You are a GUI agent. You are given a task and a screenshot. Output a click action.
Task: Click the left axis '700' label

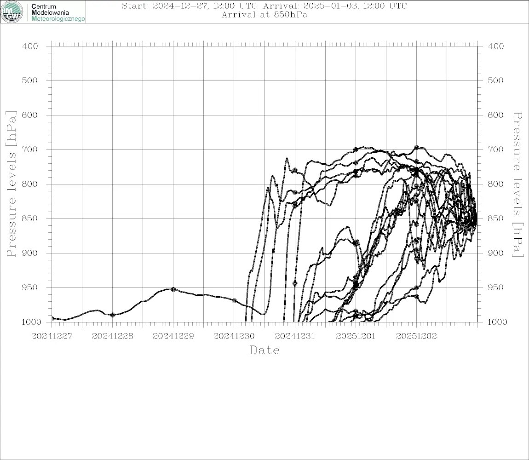(x=30, y=149)
